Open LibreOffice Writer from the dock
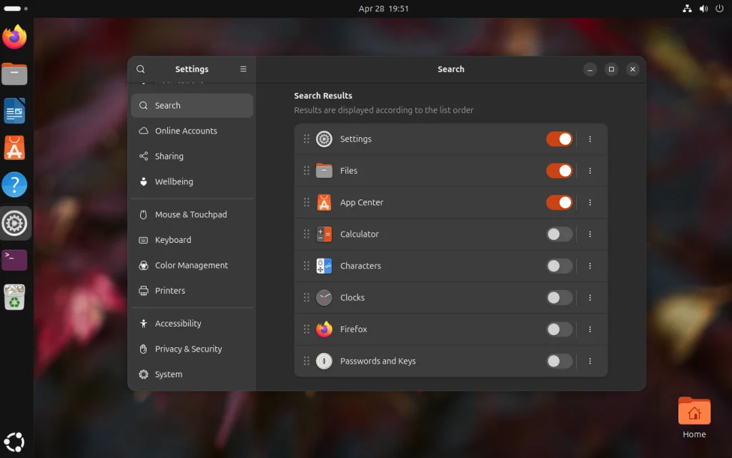The width and height of the screenshot is (732, 458). pos(14,111)
